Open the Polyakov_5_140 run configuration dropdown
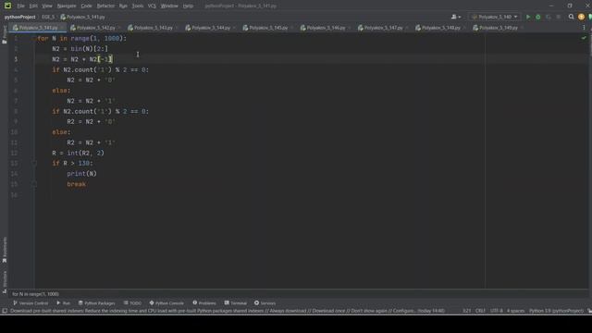The width and height of the screenshot is (592, 333). click(x=494, y=17)
